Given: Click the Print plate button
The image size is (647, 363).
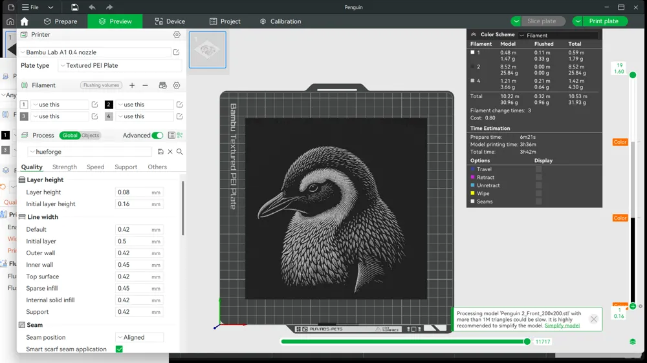Looking at the screenshot, I should click(604, 21).
